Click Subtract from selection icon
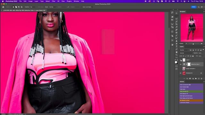205x115 pixels. coord(19,7)
